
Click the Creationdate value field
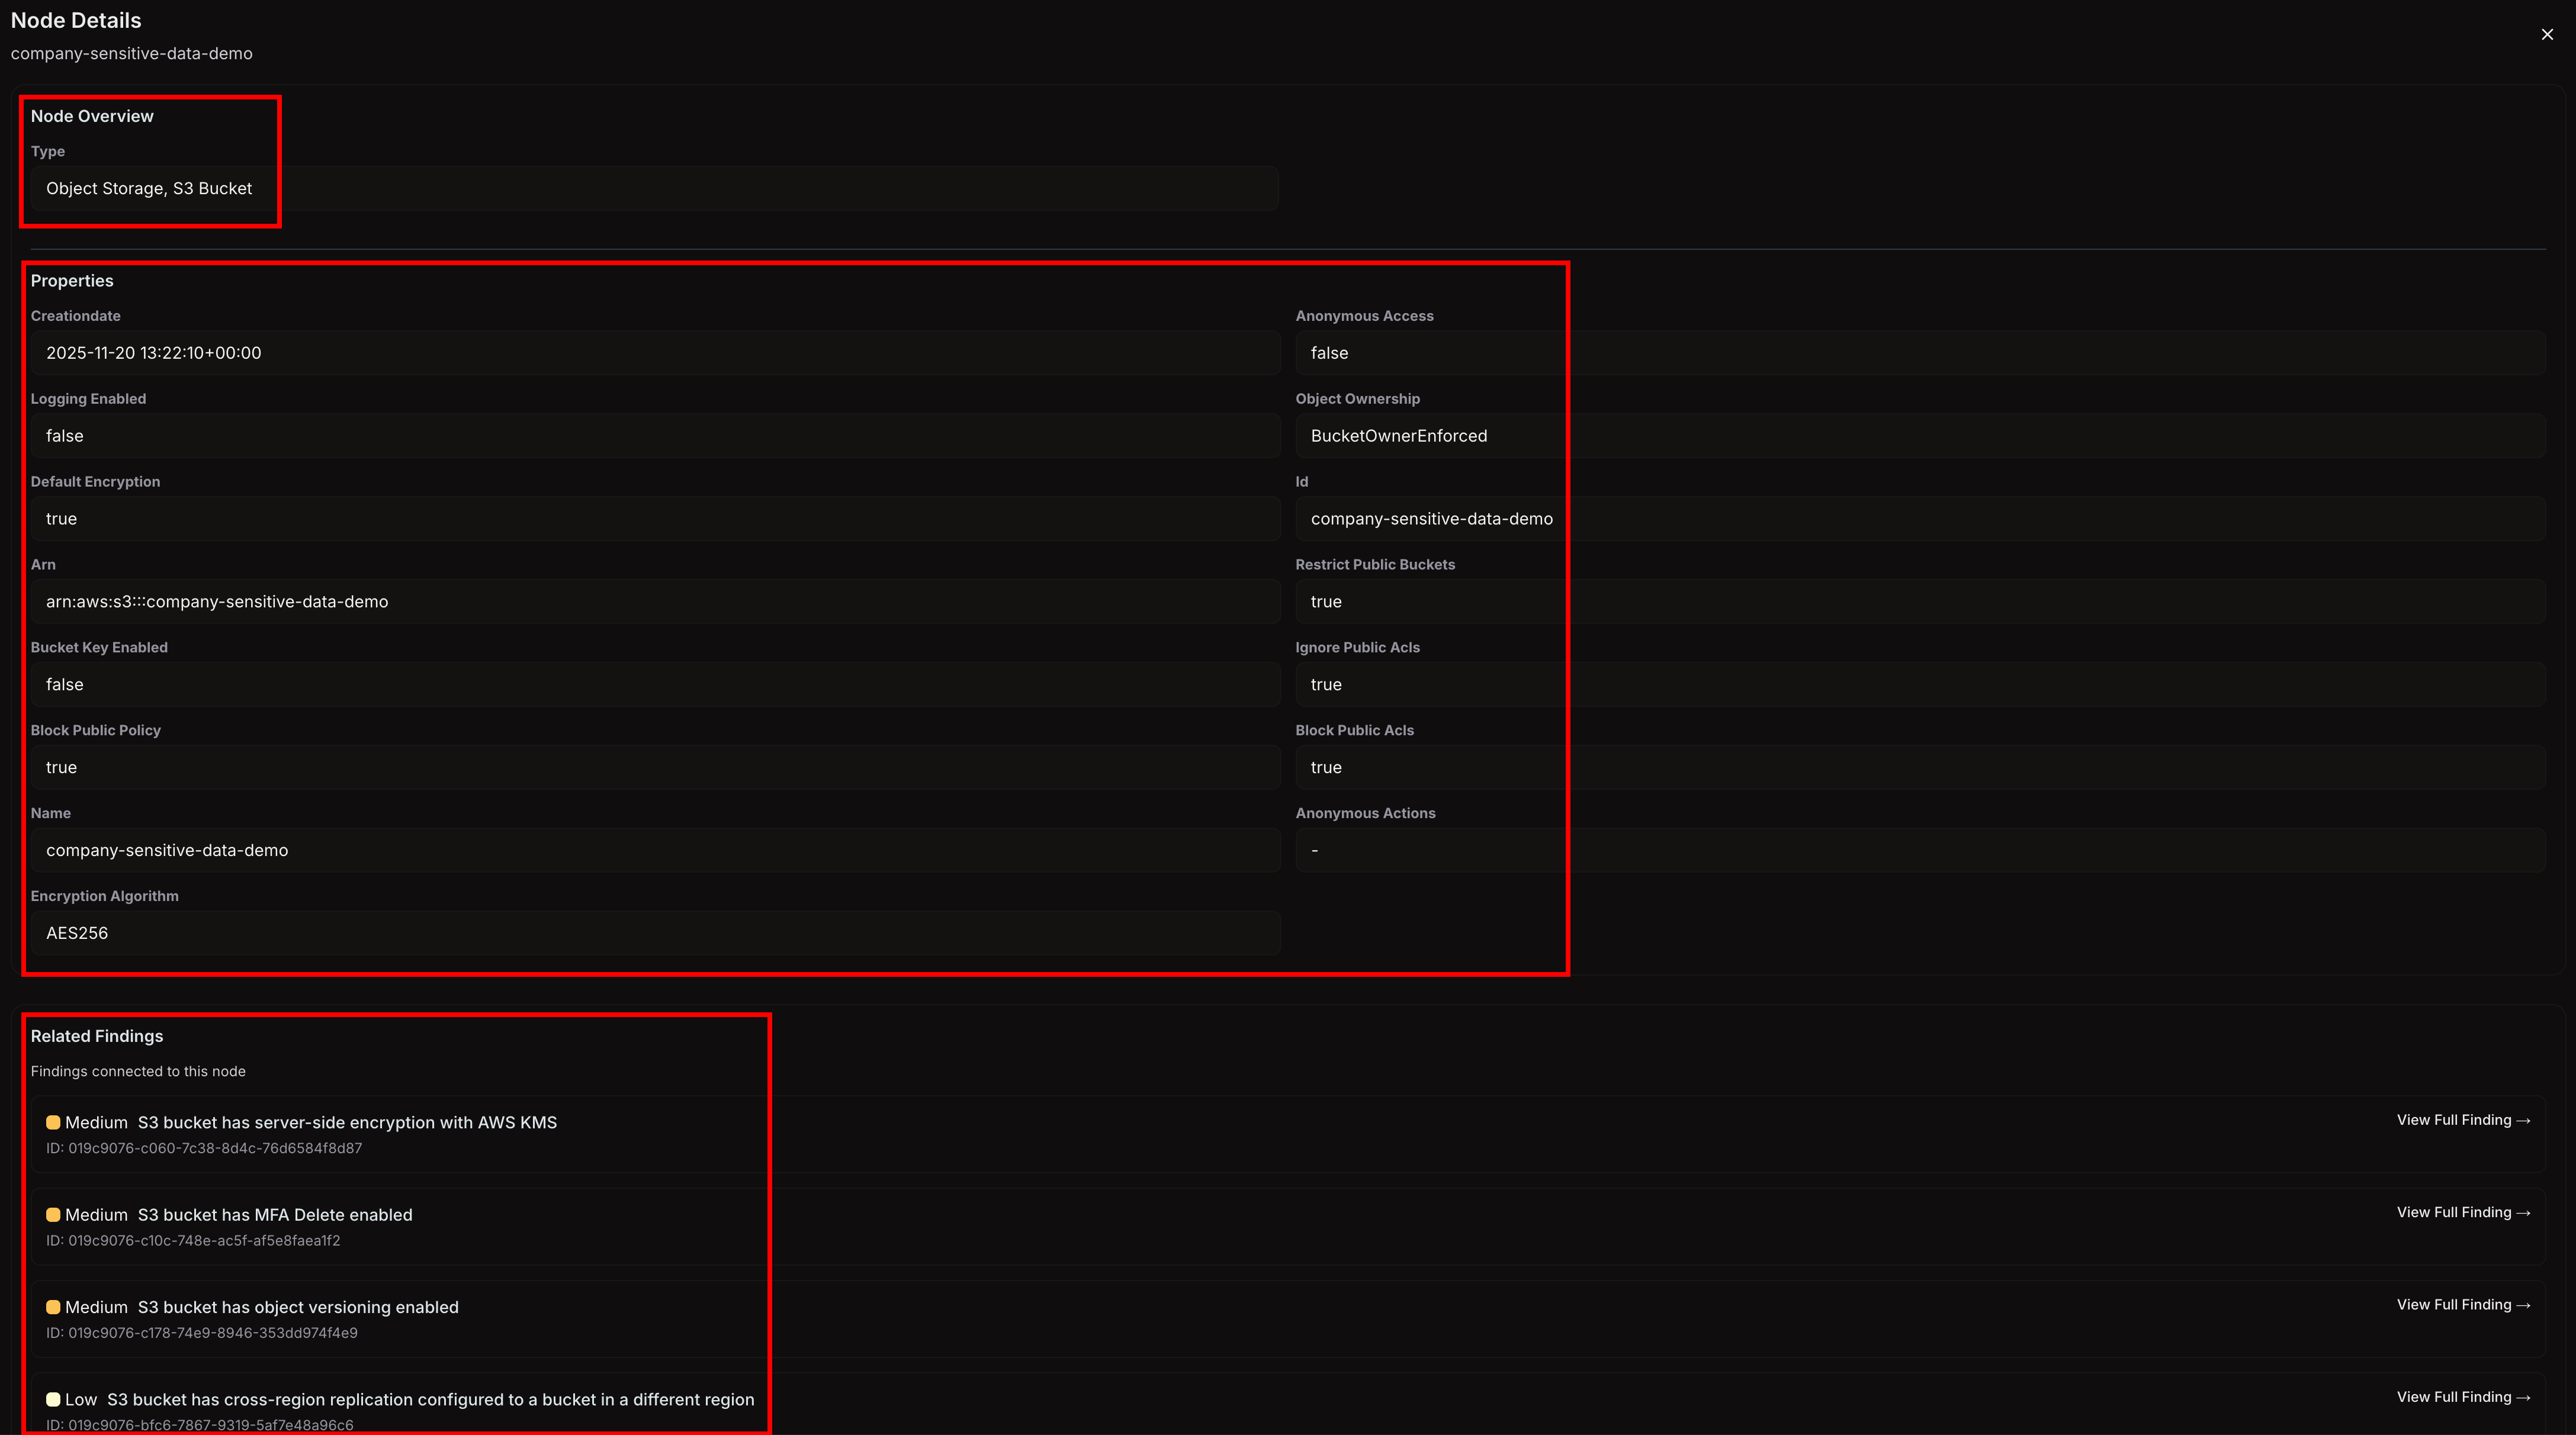[650, 352]
